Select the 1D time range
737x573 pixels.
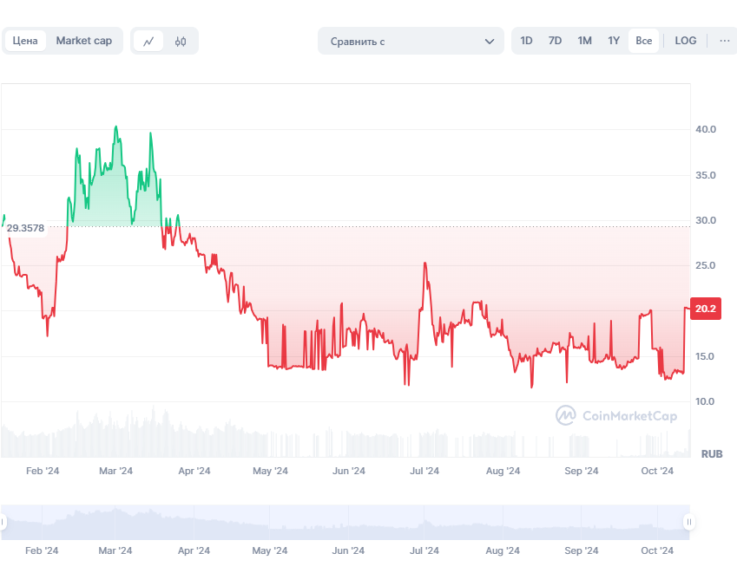(527, 41)
